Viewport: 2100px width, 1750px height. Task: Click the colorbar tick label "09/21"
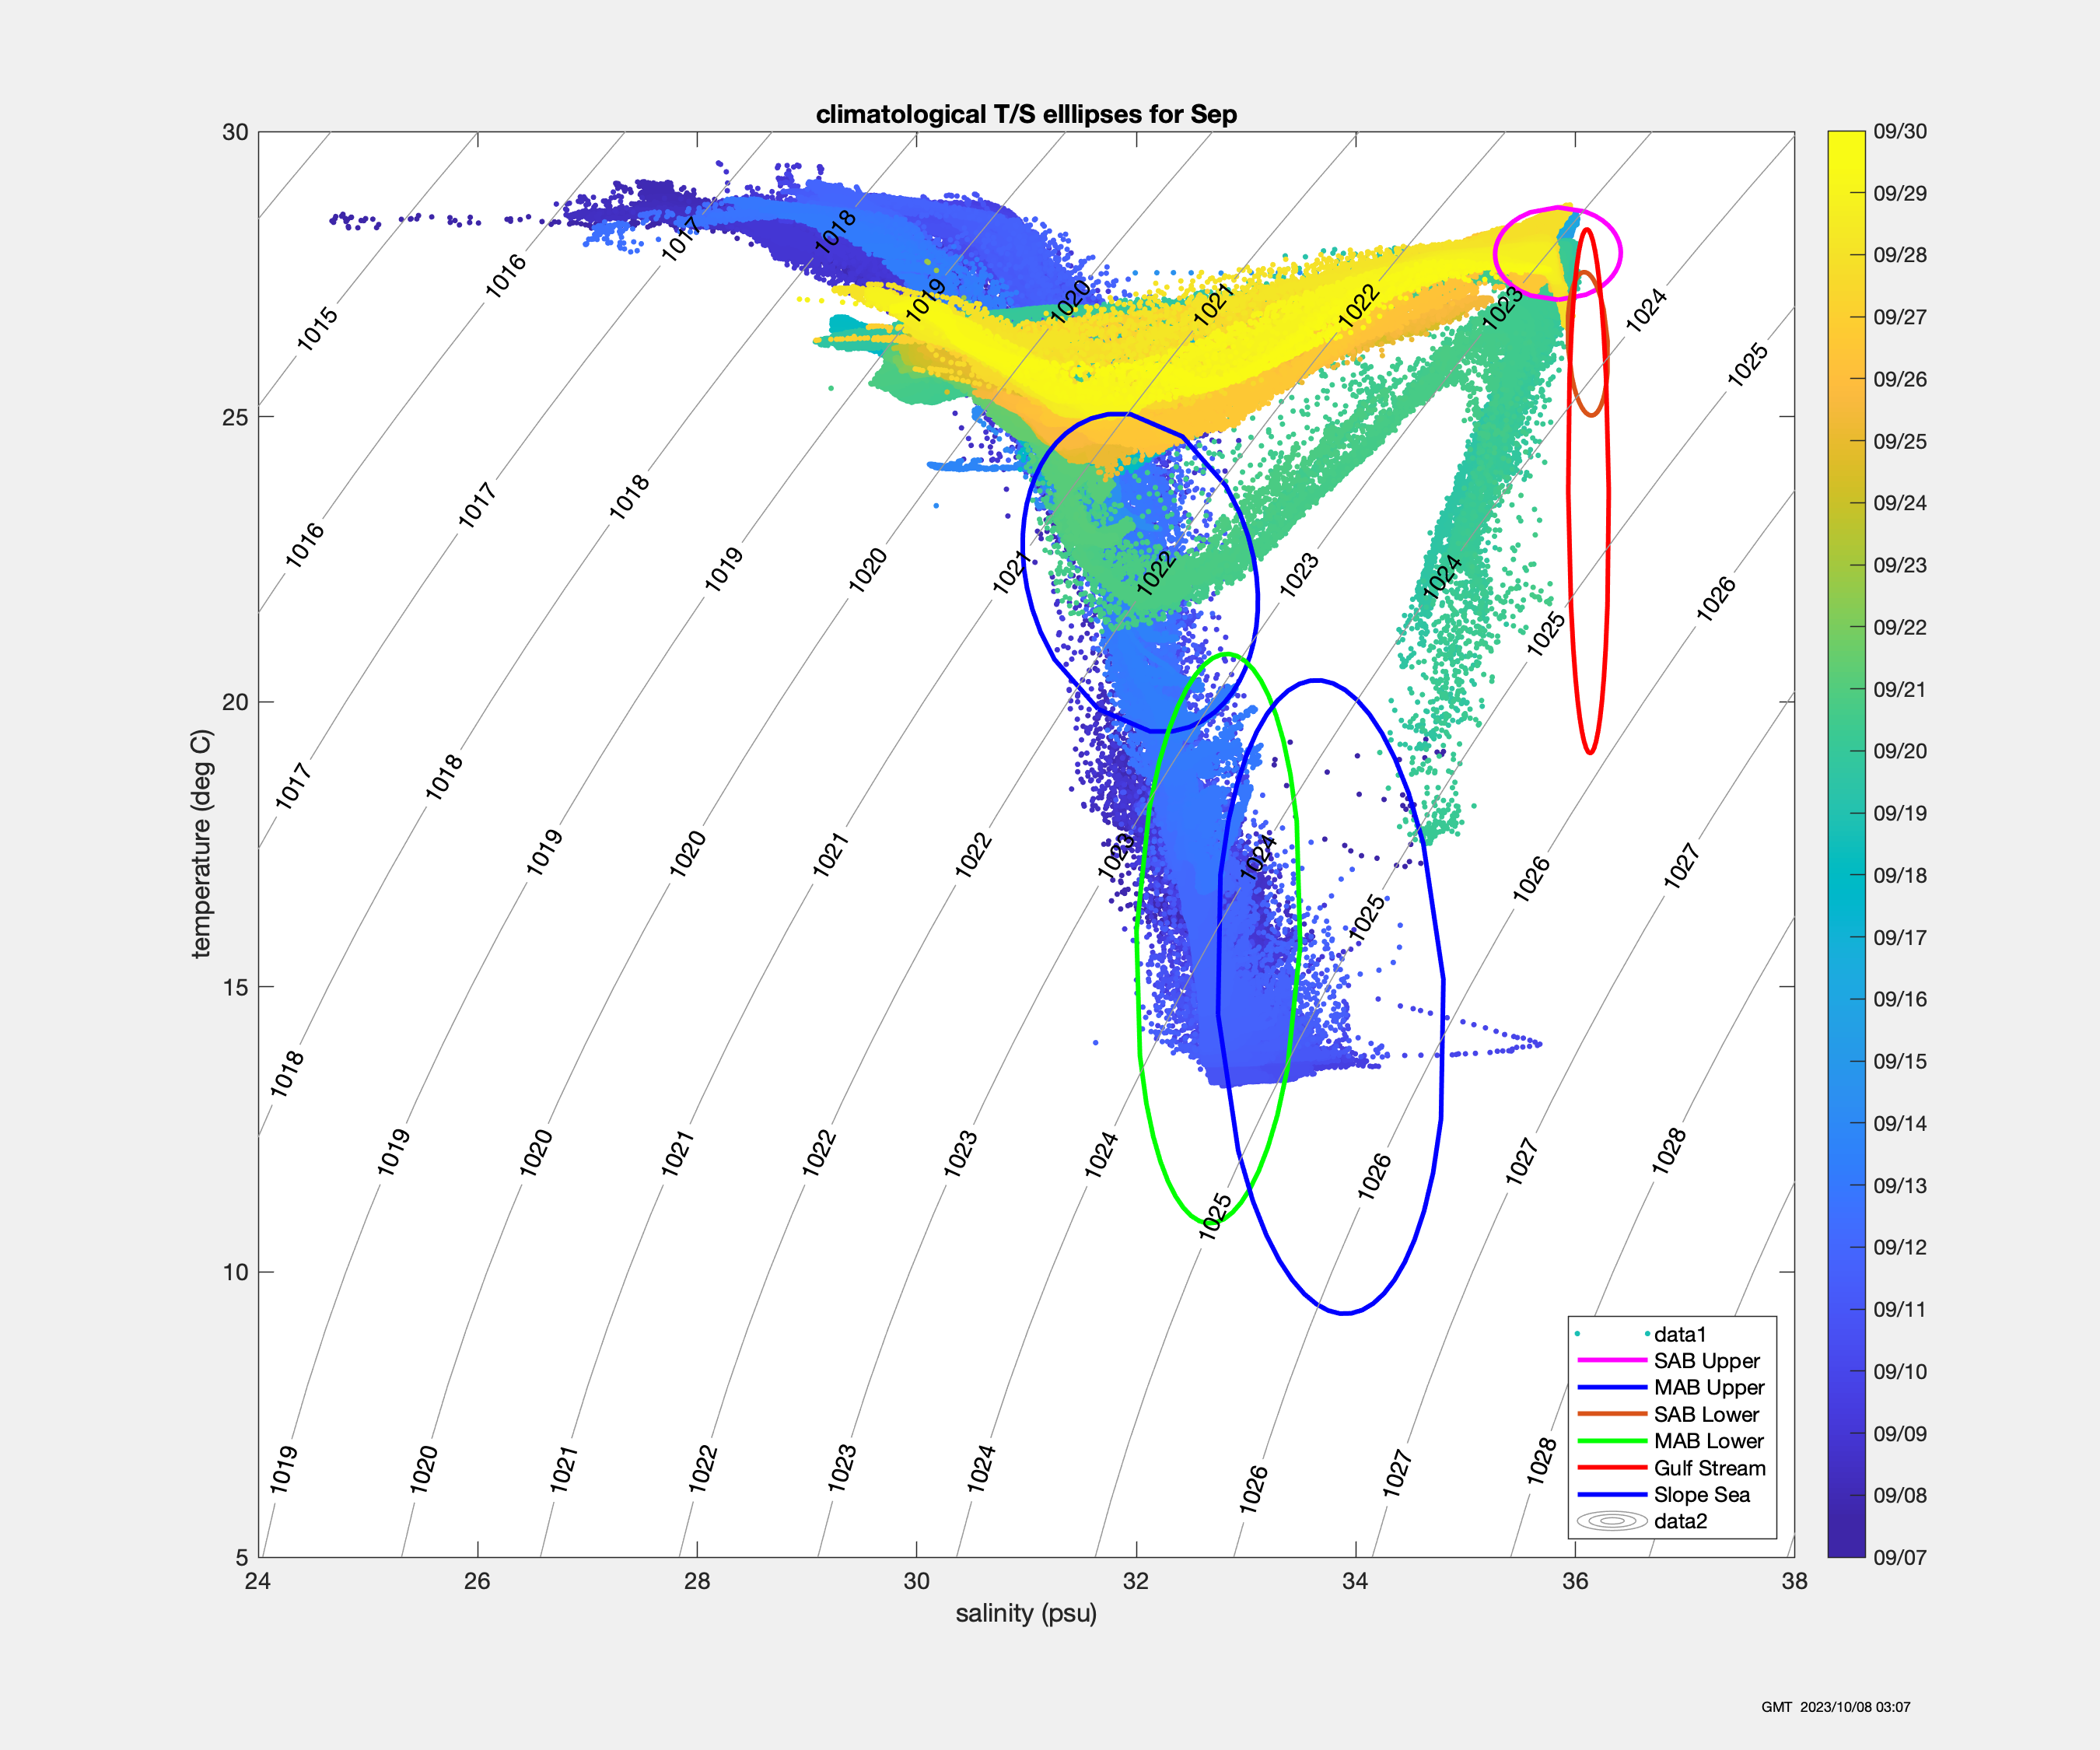point(1900,690)
